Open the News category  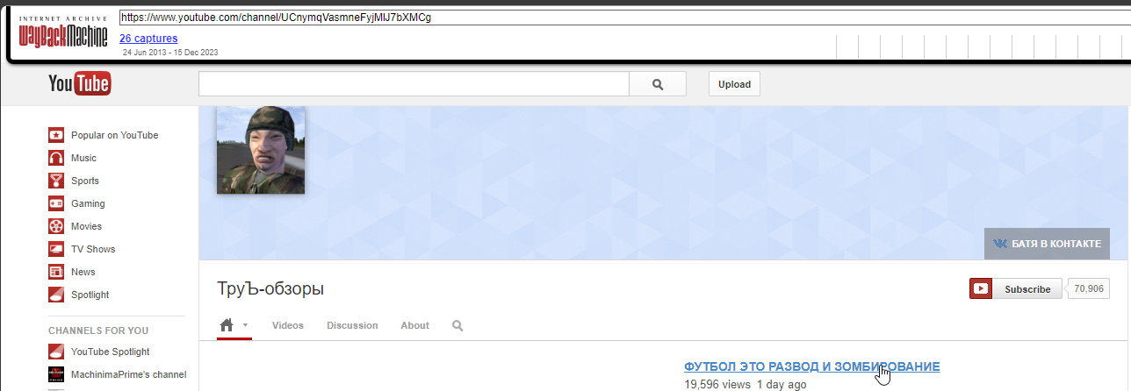(x=83, y=272)
